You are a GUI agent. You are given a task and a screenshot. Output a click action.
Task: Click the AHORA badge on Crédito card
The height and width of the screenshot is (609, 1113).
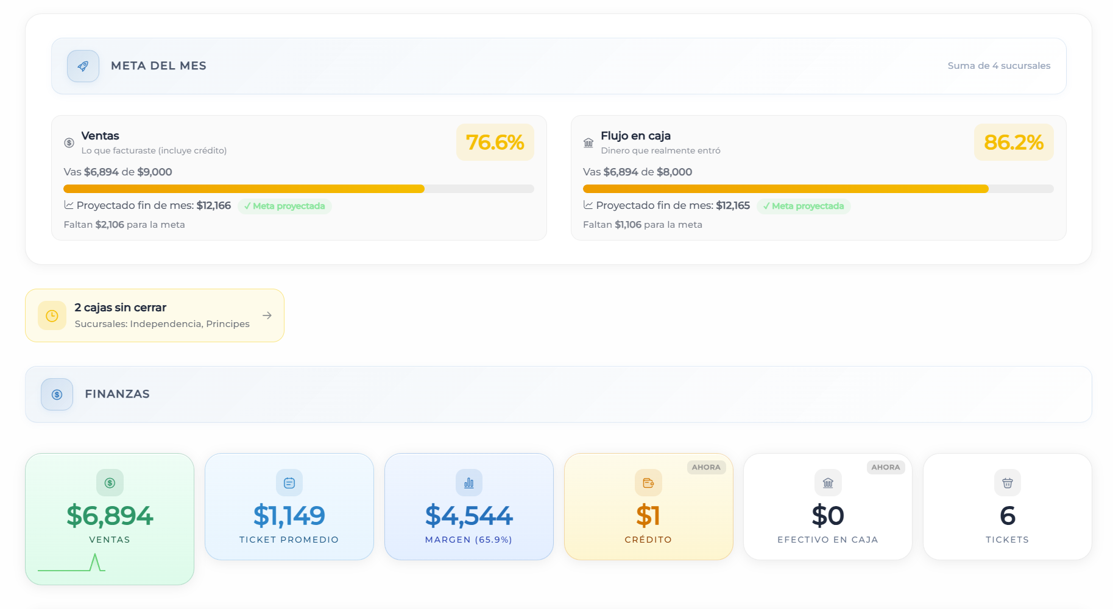tap(706, 467)
